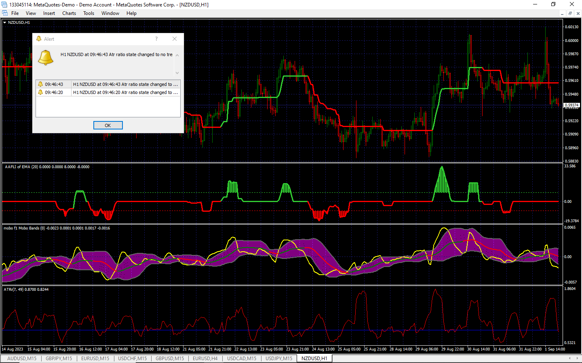
Task: Open the Tools menu
Action: click(x=89, y=13)
